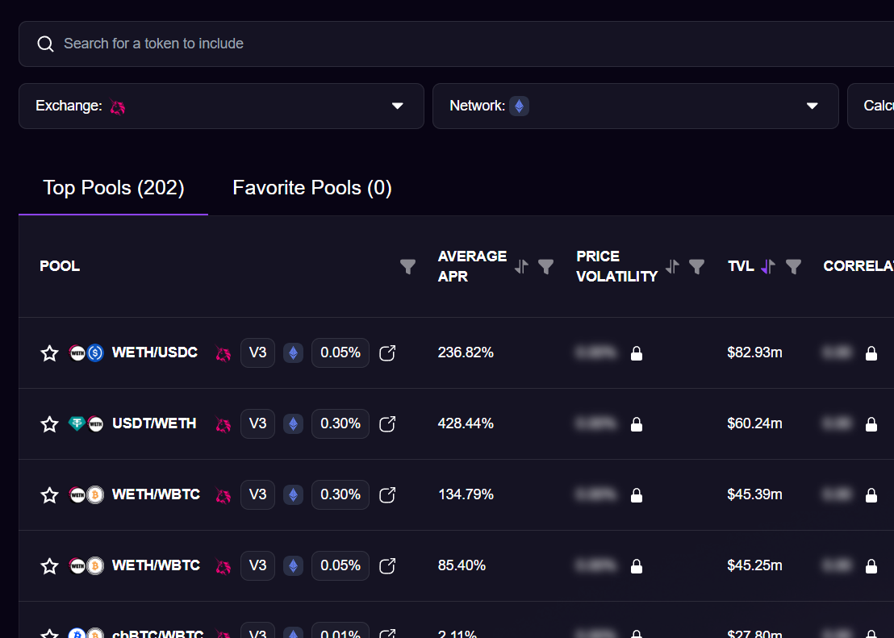The height and width of the screenshot is (638, 894).
Task: Filter by Average APR funnel icon
Action: pos(546,266)
